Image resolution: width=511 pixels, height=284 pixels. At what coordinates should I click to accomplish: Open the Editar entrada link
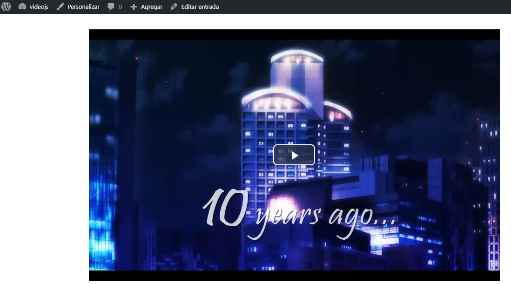point(200,7)
